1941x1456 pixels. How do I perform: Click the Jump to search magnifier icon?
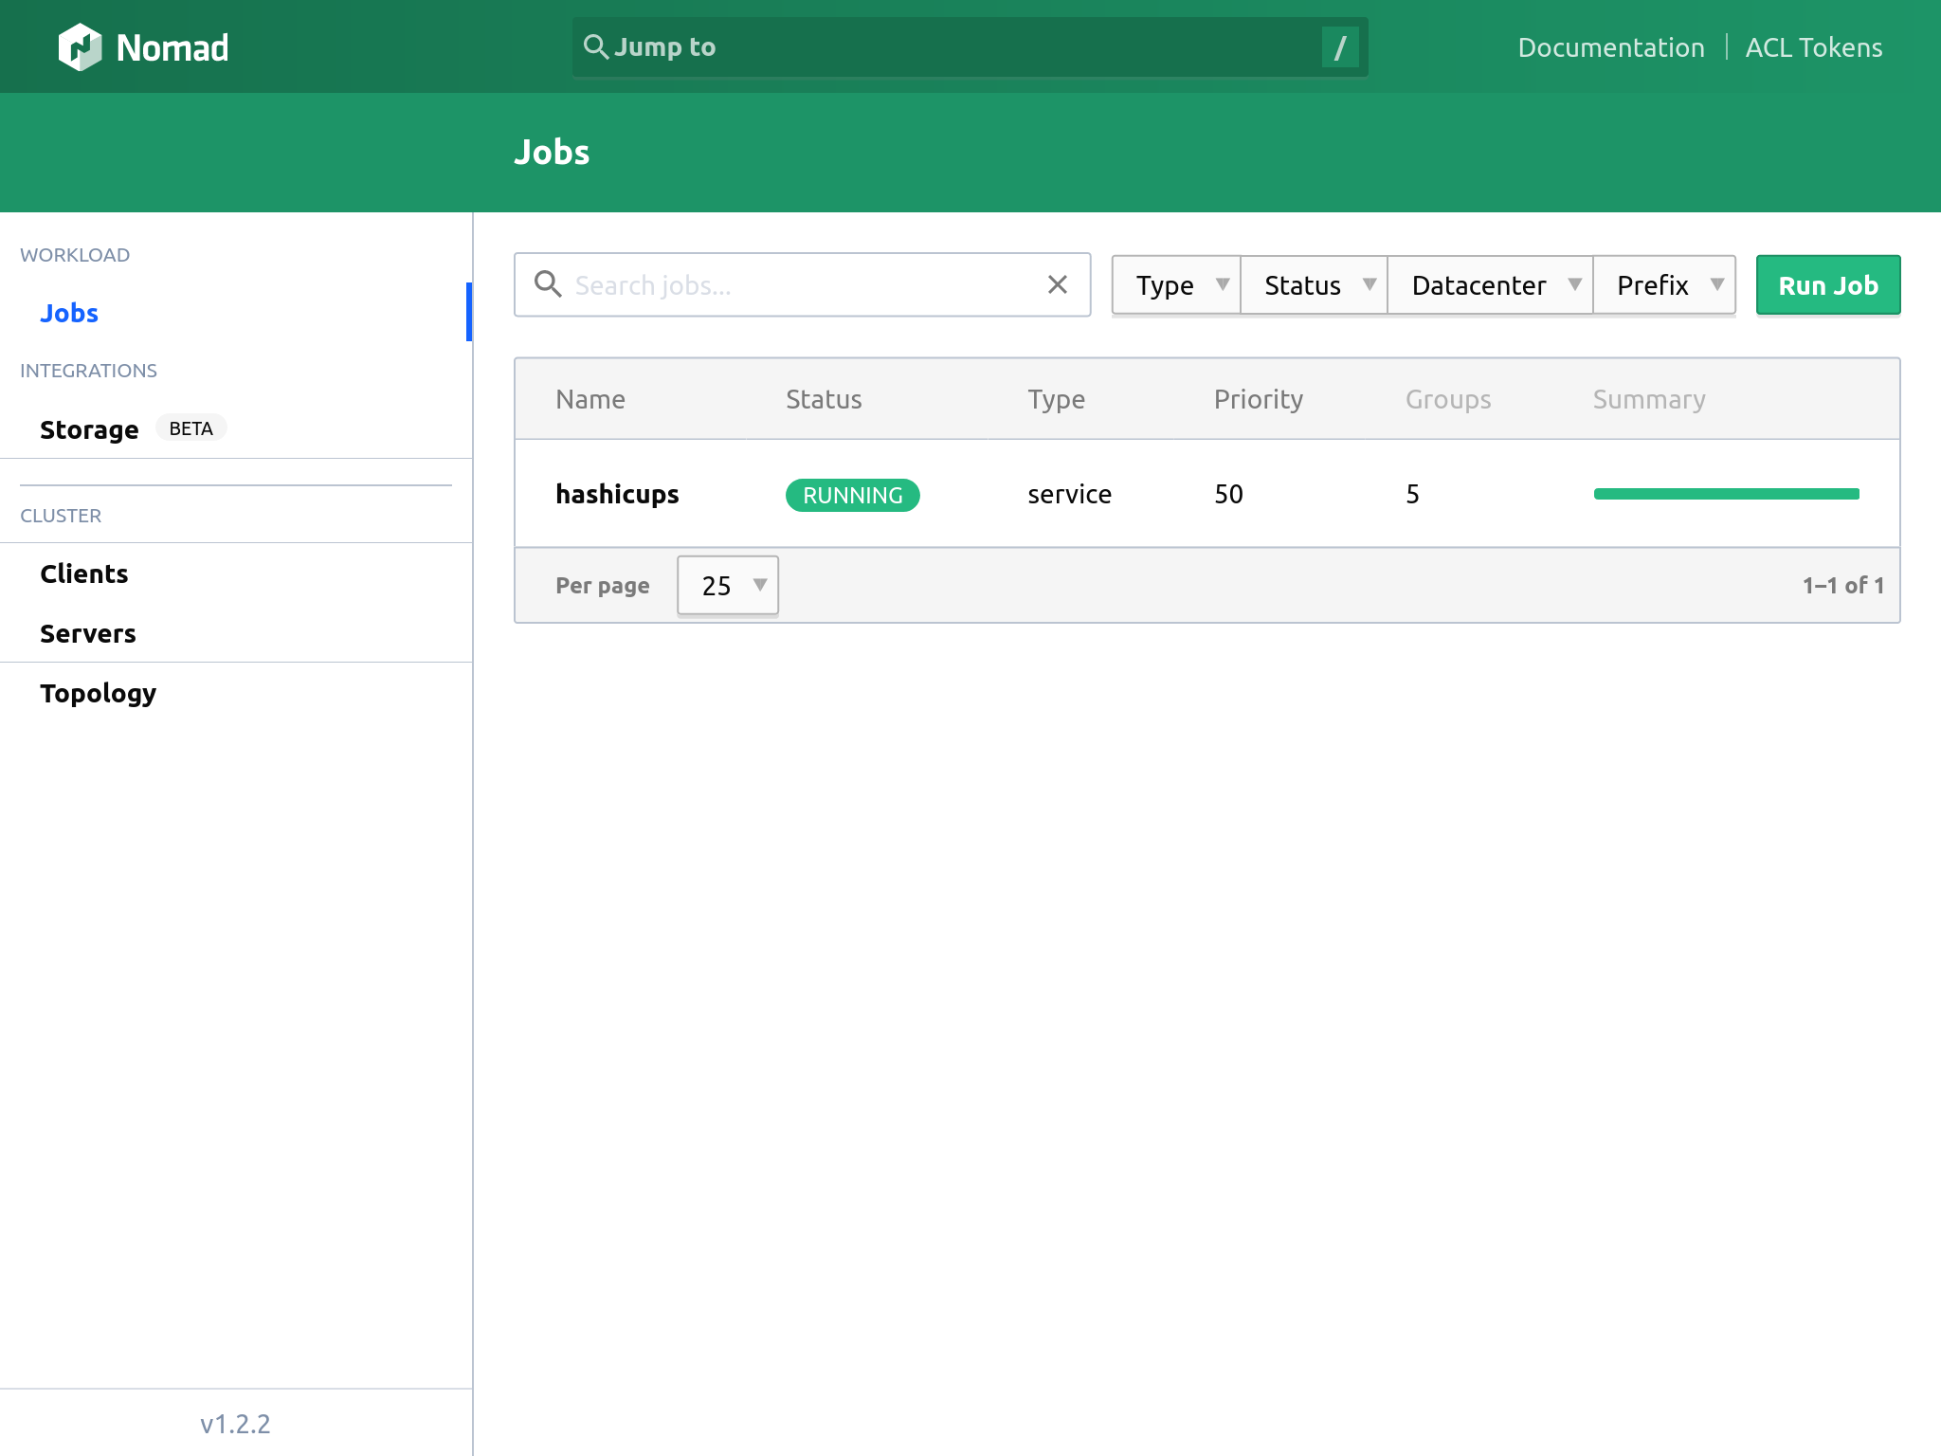pyautogui.click(x=595, y=46)
